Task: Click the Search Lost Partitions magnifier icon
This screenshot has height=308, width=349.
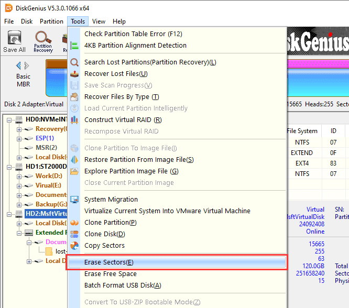Action: click(74, 62)
